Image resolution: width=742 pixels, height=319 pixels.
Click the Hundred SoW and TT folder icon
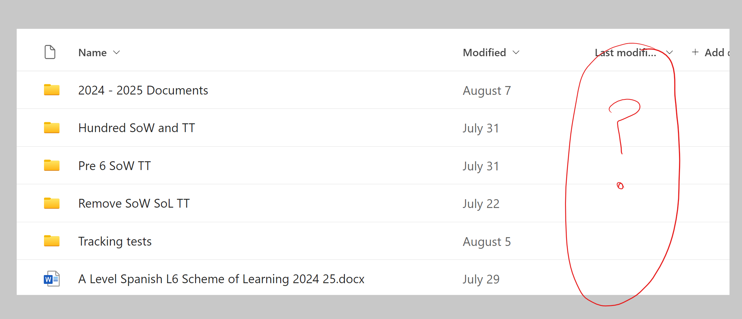click(51, 128)
